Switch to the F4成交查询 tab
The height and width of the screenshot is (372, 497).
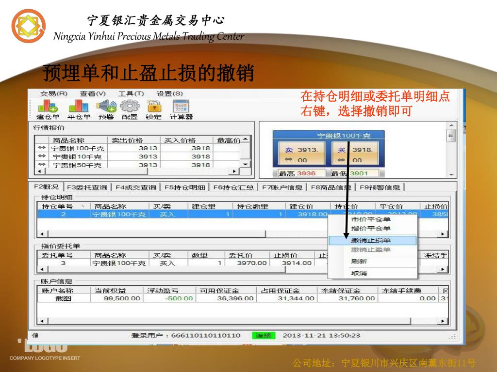(136, 187)
